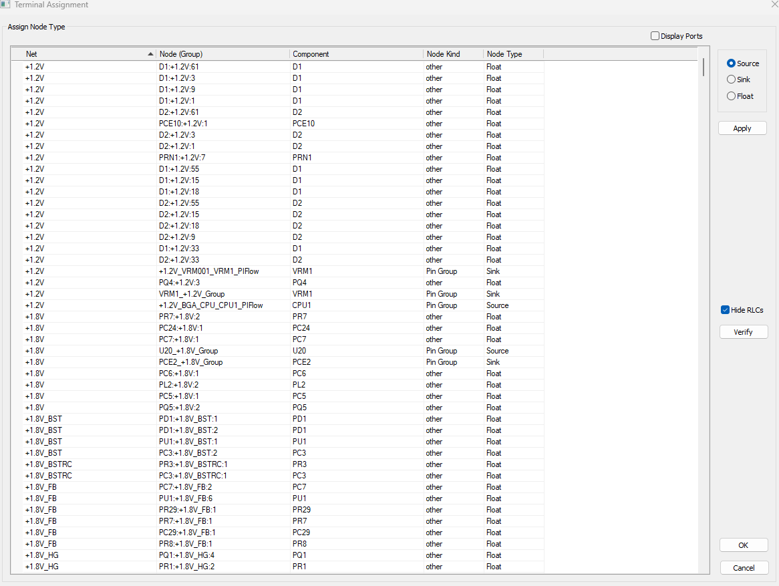Uncheck the Hide RLCs checkbox
Screen dimensions: 779x586
(725, 310)
